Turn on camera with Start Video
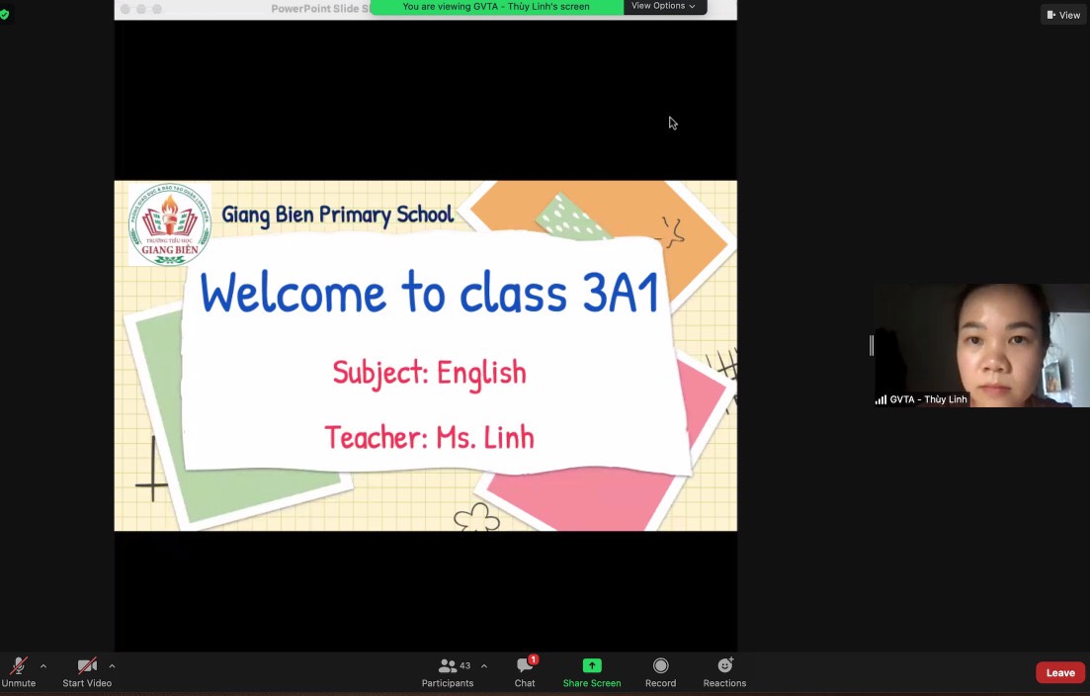This screenshot has width=1090, height=696. [87, 671]
